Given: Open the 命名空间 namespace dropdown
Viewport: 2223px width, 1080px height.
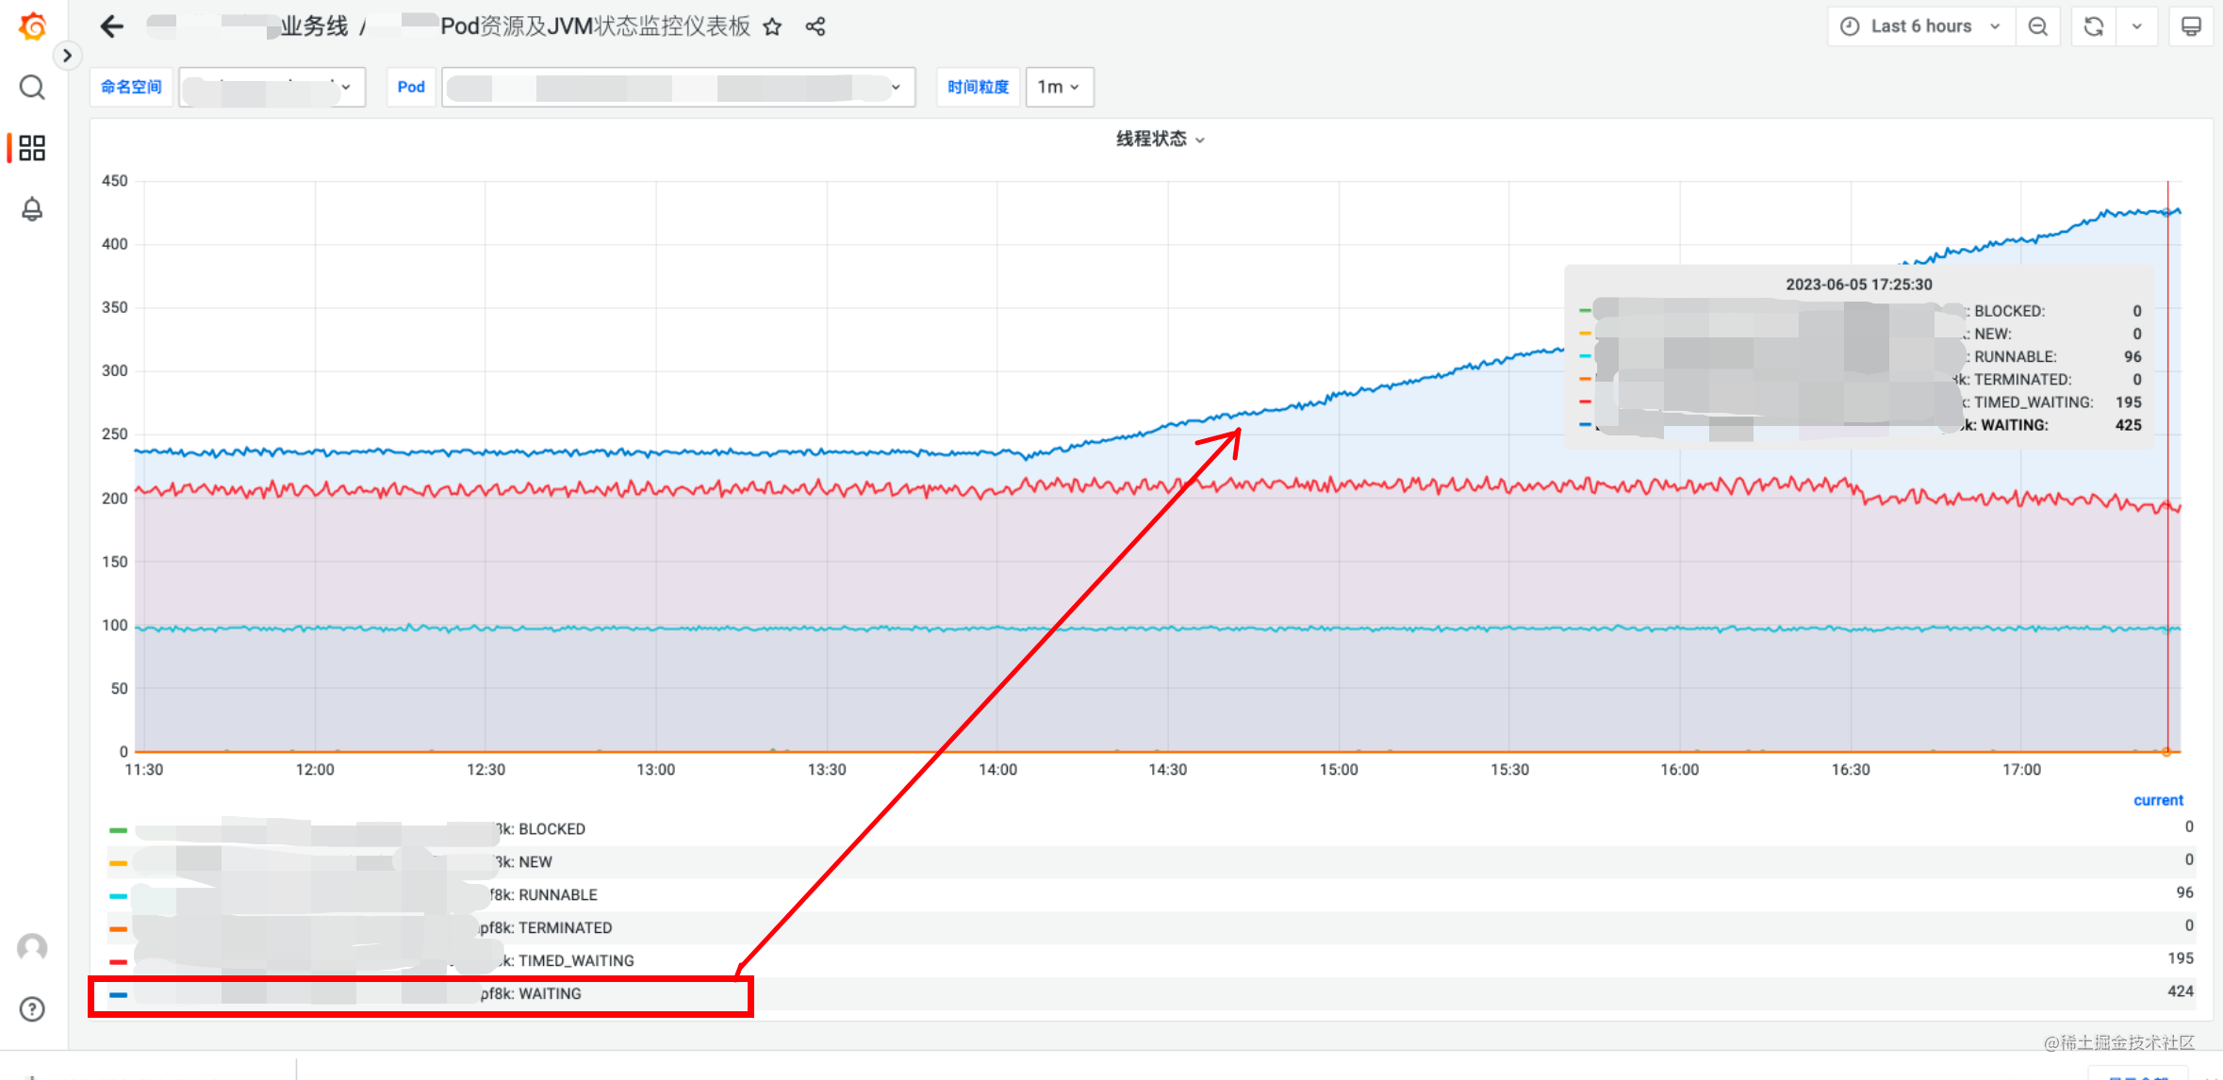Looking at the screenshot, I should [x=272, y=87].
